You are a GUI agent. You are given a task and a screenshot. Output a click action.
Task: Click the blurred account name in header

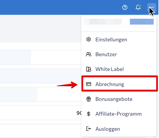click(103, 22)
